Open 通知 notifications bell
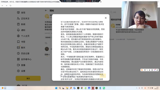This screenshot has height=90, width=160. coord(21,30)
